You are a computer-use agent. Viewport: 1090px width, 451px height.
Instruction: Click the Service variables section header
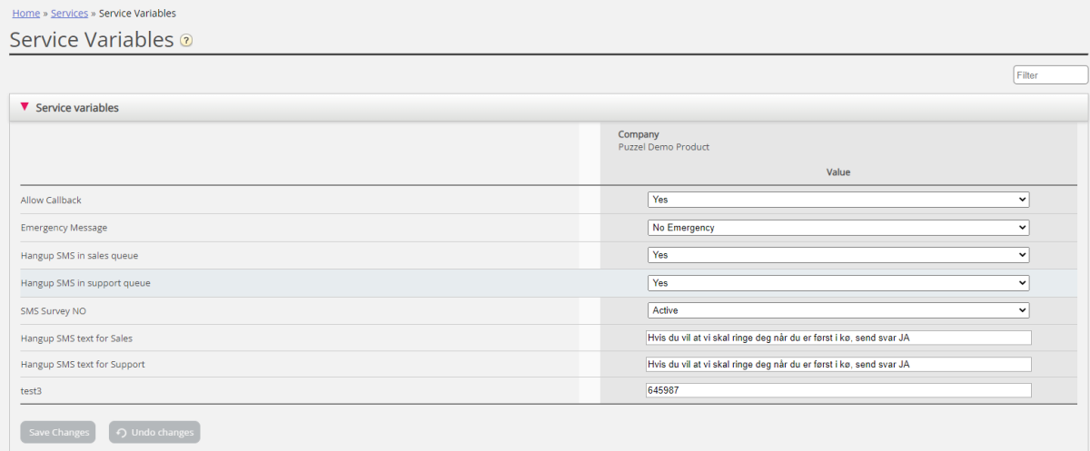coord(77,108)
